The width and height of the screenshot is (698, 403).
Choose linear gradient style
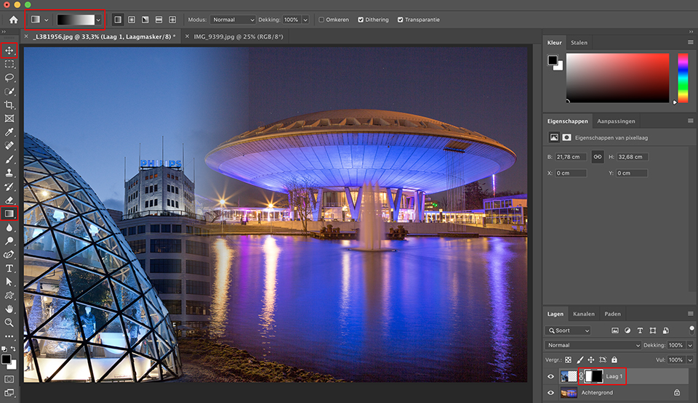pyautogui.click(x=118, y=20)
